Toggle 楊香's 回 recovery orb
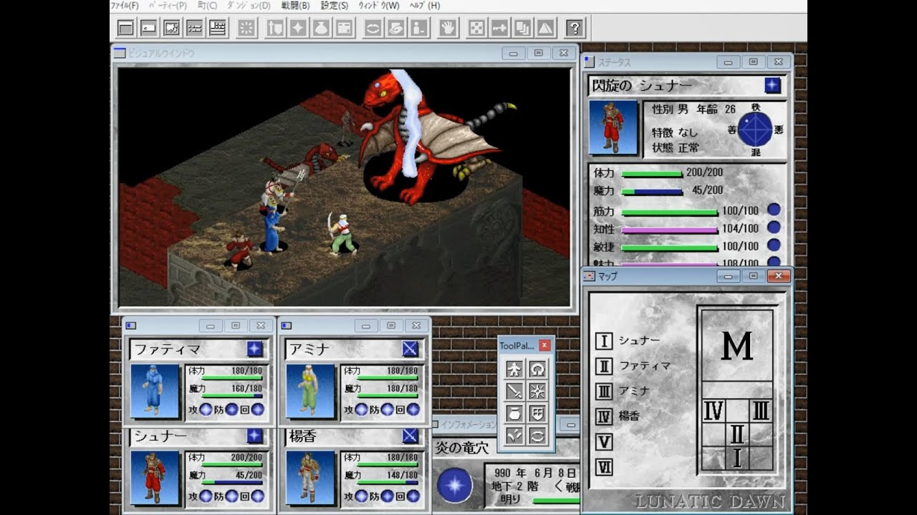Image resolution: width=917 pixels, height=515 pixels. (413, 496)
